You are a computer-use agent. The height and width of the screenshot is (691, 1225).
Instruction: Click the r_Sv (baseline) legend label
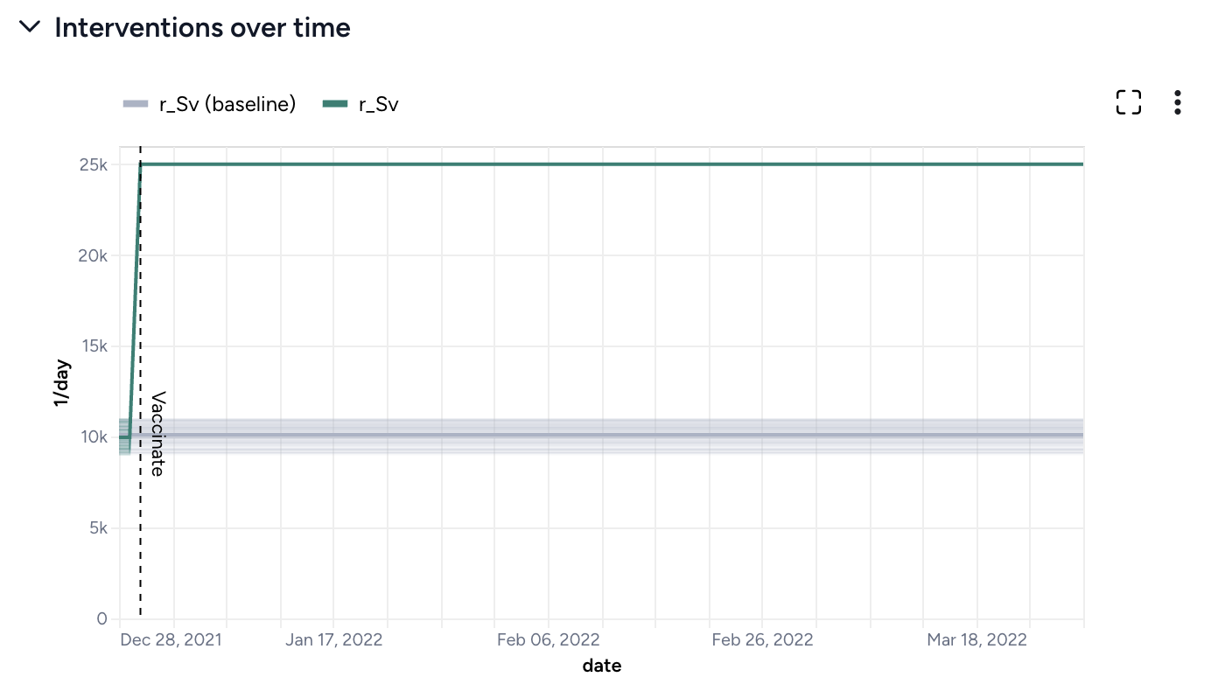coord(227,105)
